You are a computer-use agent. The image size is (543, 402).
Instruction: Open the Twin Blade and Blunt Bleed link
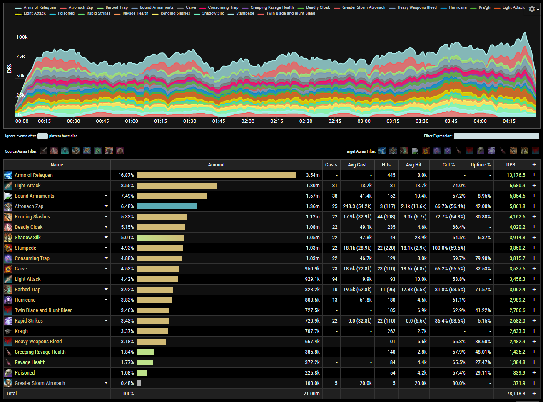click(x=44, y=310)
